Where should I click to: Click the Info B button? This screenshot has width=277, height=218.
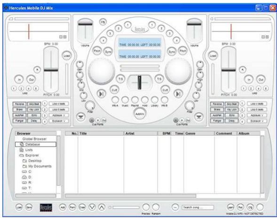(x=164, y=100)
